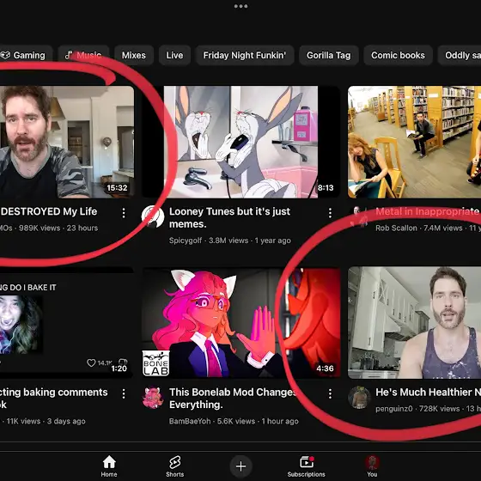Select the Live filter chip
481x481 pixels.
click(x=174, y=55)
